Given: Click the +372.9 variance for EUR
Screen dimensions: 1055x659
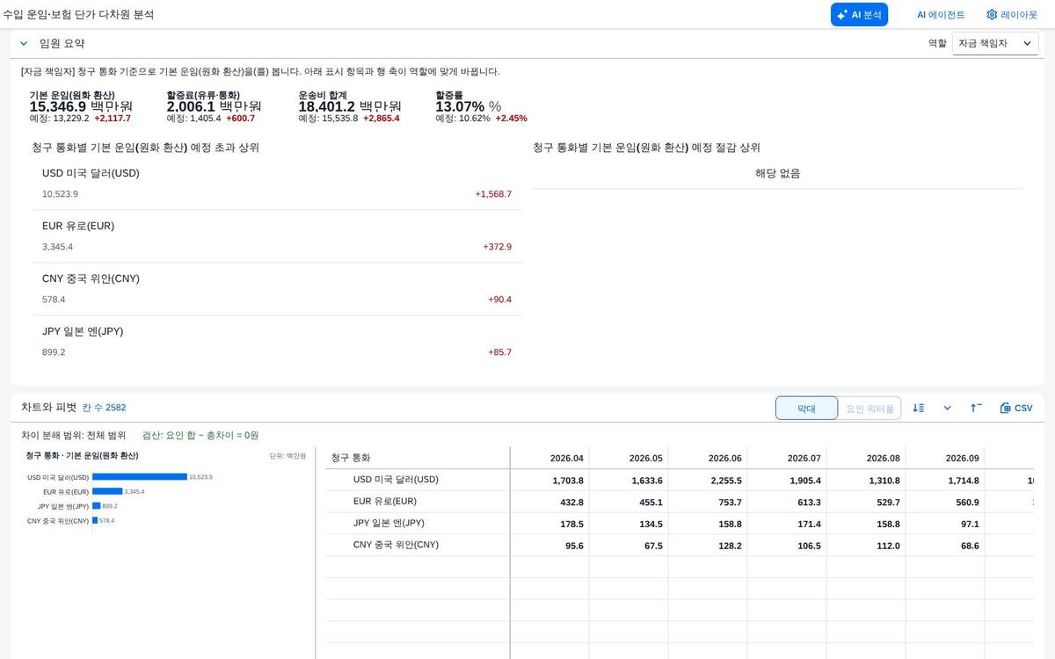Looking at the screenshot, I should [497, 247].
